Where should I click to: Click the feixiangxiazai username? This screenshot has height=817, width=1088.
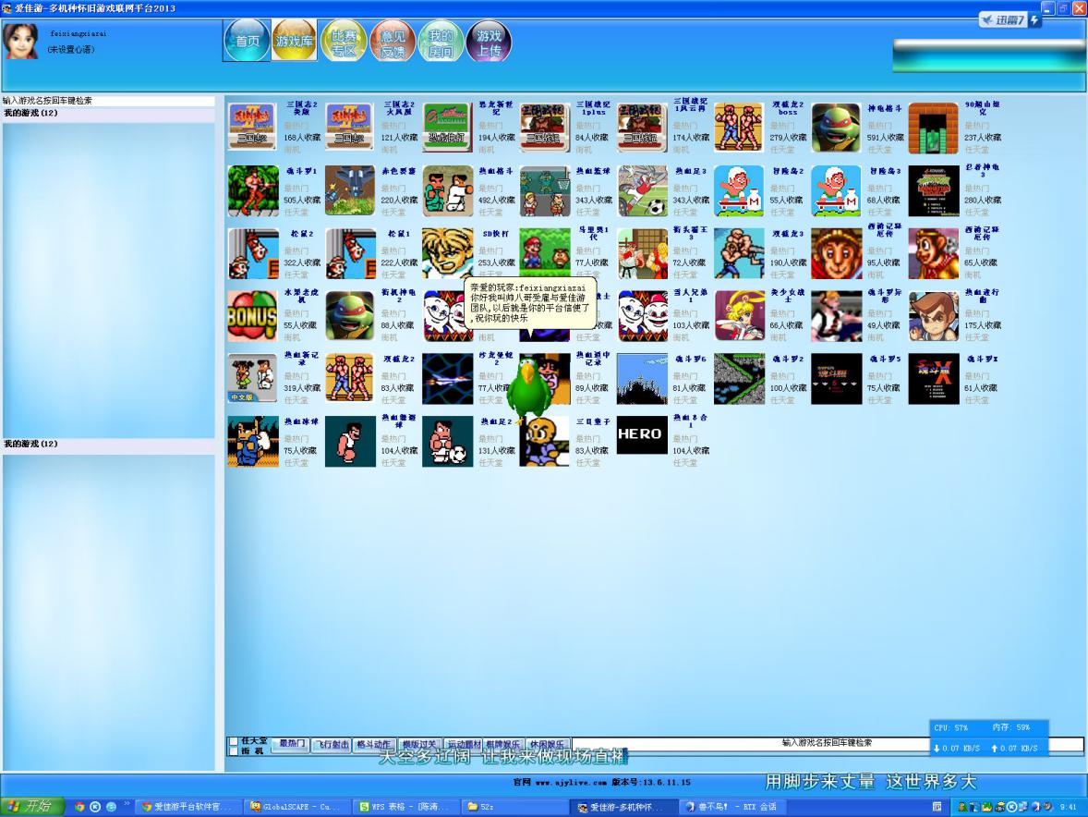(79, 33)
